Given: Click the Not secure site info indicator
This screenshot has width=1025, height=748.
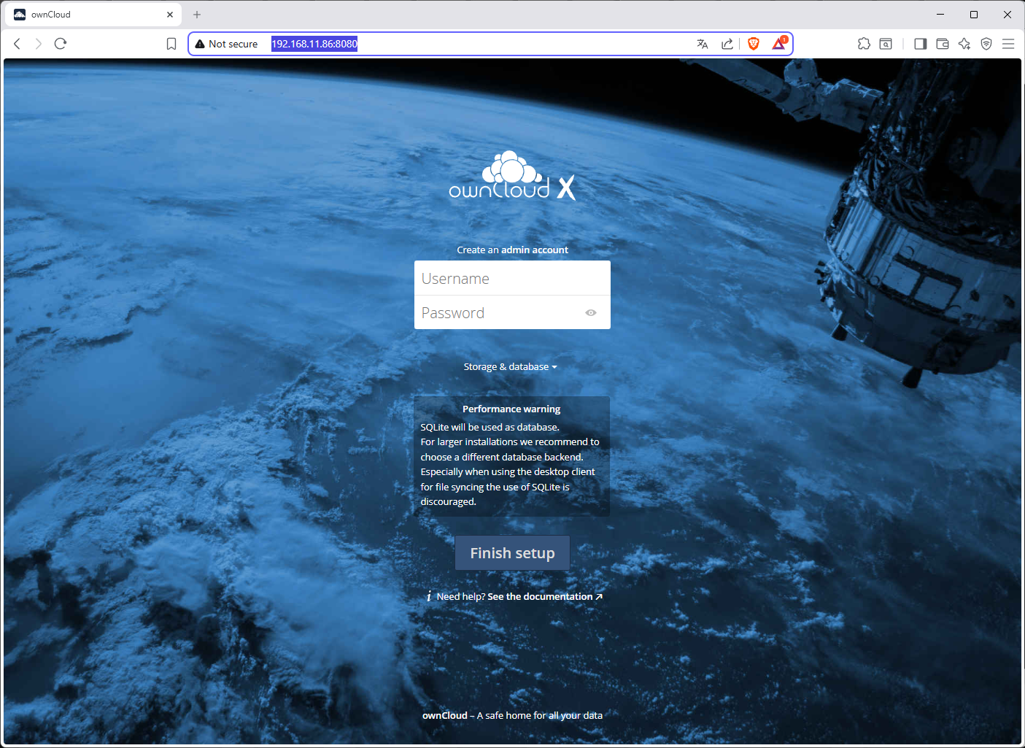Looking at the screenshot, I should click(x=226, y=44).
